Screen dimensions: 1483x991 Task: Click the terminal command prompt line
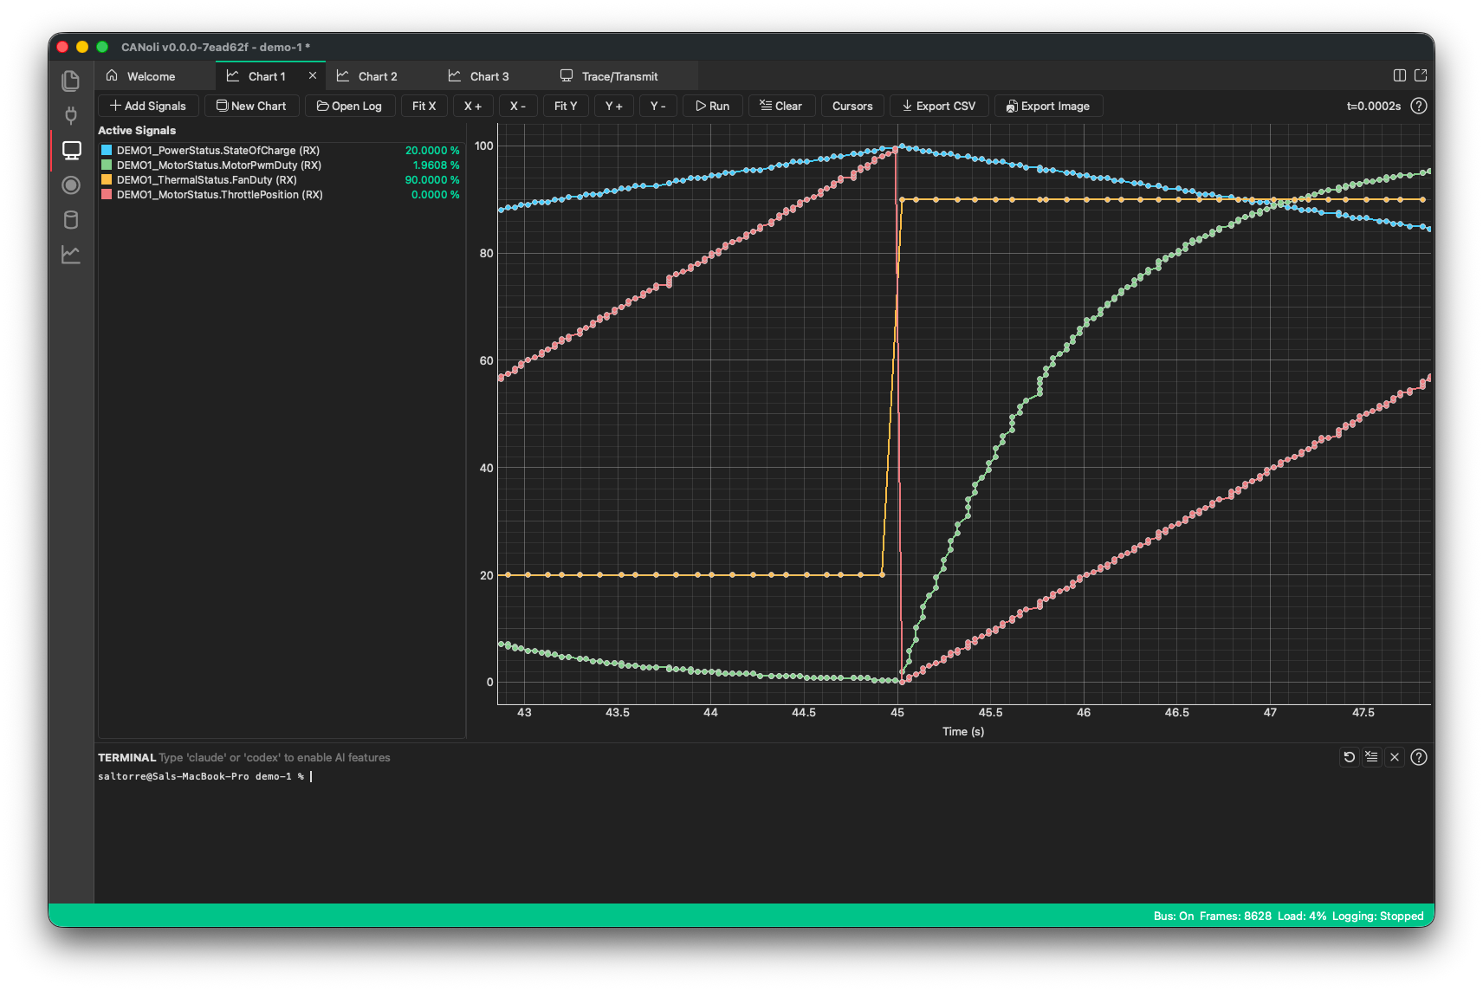[205, 776]
